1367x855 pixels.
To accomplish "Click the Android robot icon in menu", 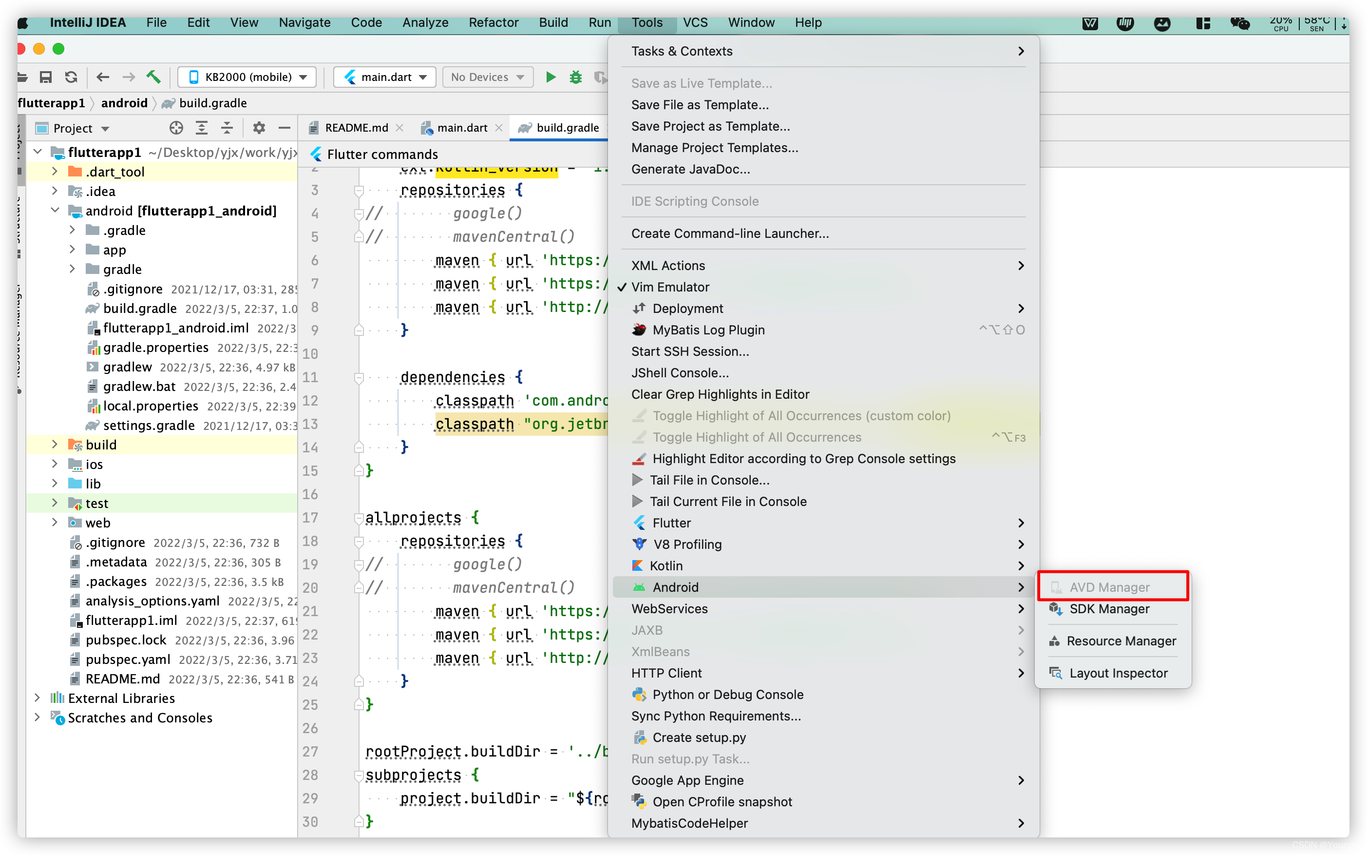I will point(639,587).
